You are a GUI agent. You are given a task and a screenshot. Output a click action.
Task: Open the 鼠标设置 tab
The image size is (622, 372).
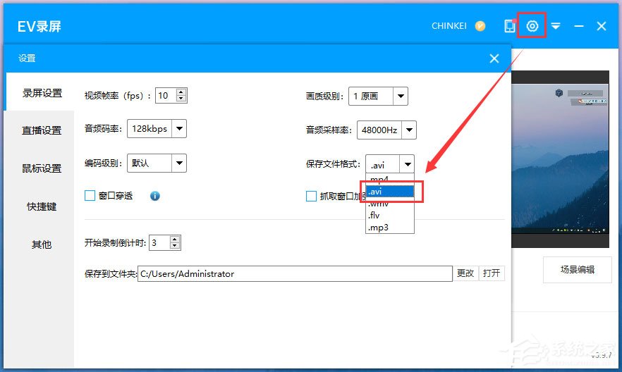[x=42, y=168]
